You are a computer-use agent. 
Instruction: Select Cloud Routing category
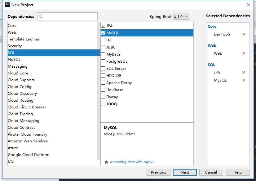pos(53,100)
